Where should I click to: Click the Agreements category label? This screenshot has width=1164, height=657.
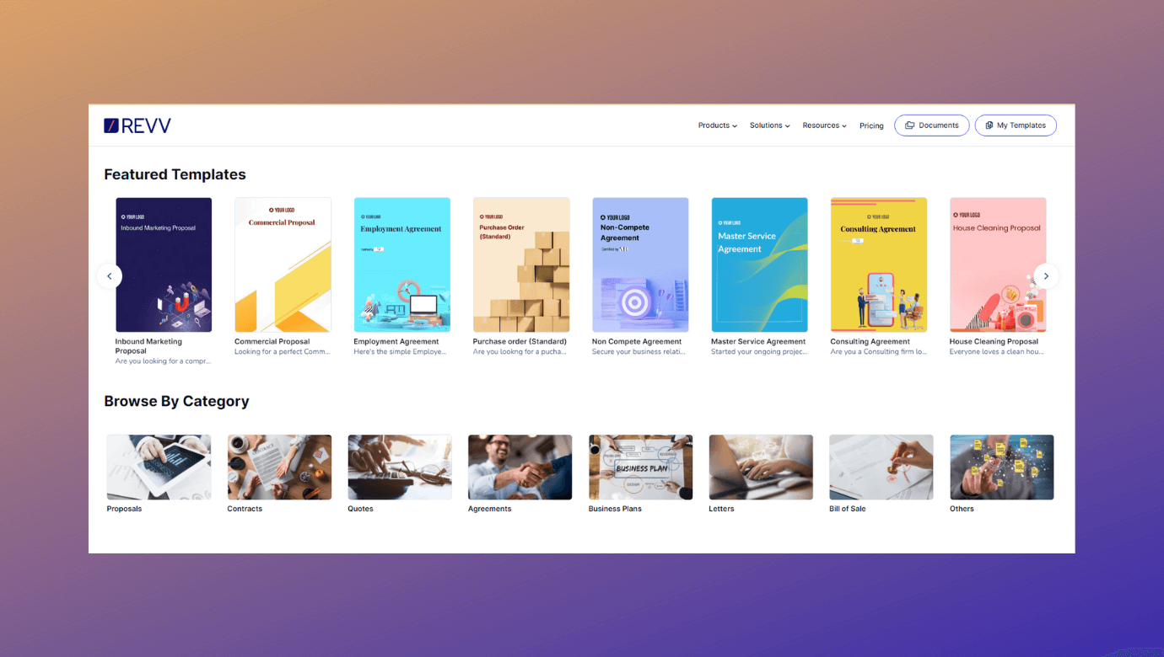pos(490,509)
